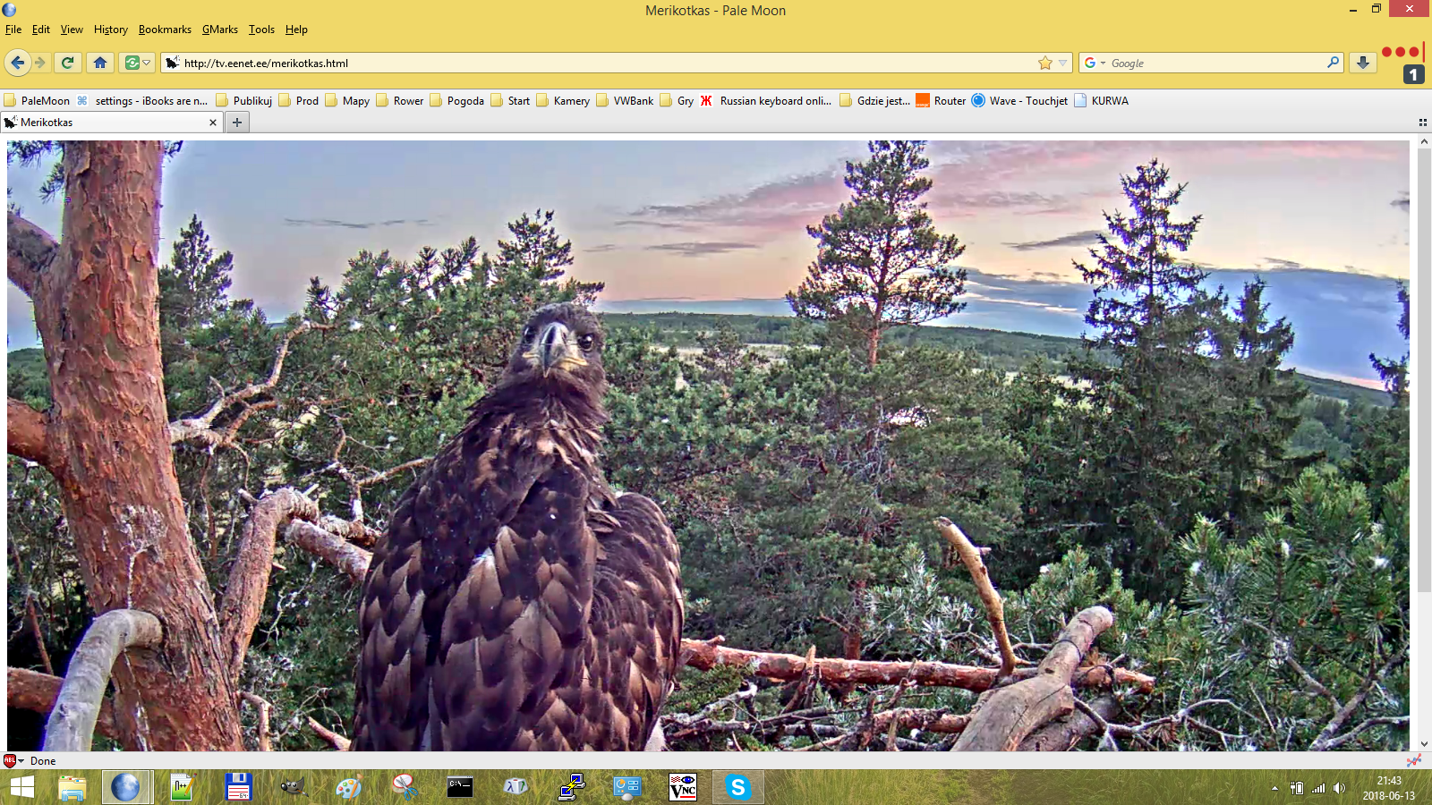Expand the Prod bookmark folder

tap(299, 100)
